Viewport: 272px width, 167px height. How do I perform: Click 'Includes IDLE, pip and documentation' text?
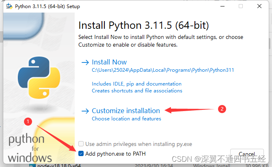(x=136, y=84)
